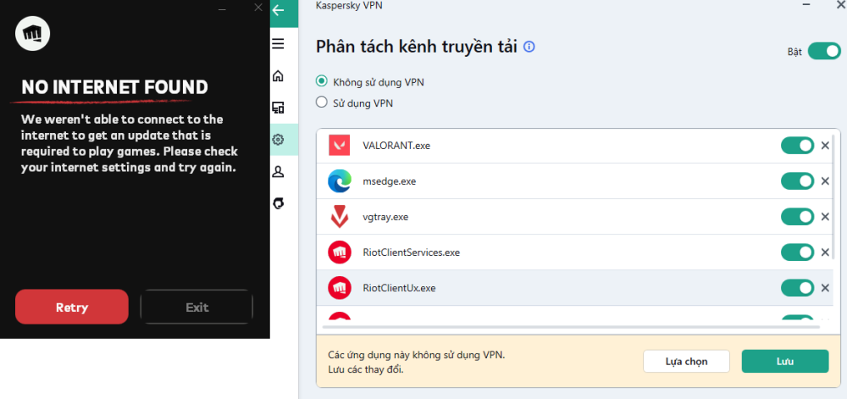Click the Các ứng dụng này không sử dụng VPN notice
847x399 pixels.
coord(417,355)
